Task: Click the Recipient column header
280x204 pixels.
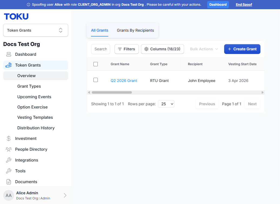Action: point(195,64)
